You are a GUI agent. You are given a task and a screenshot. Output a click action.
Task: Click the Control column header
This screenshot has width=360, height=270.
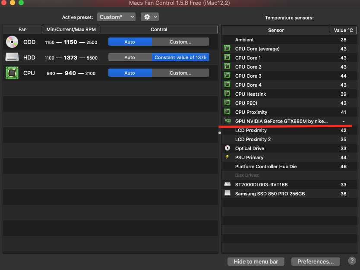pyautogui.click(x=159, y=29)
